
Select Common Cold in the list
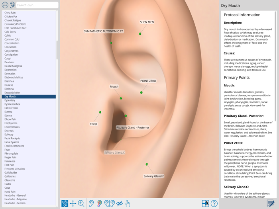(29, 39)
